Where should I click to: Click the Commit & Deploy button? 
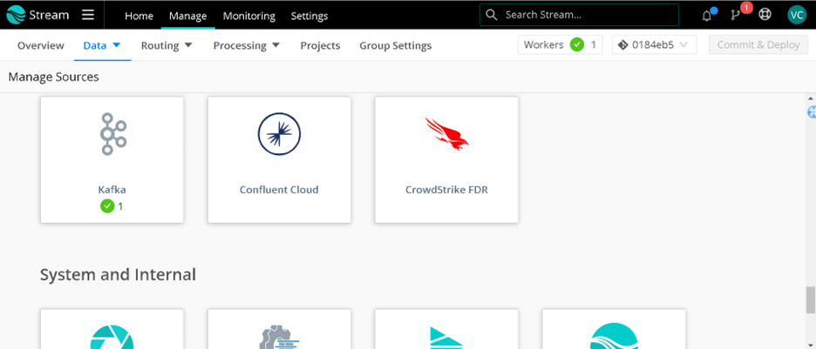coord(758,44)
